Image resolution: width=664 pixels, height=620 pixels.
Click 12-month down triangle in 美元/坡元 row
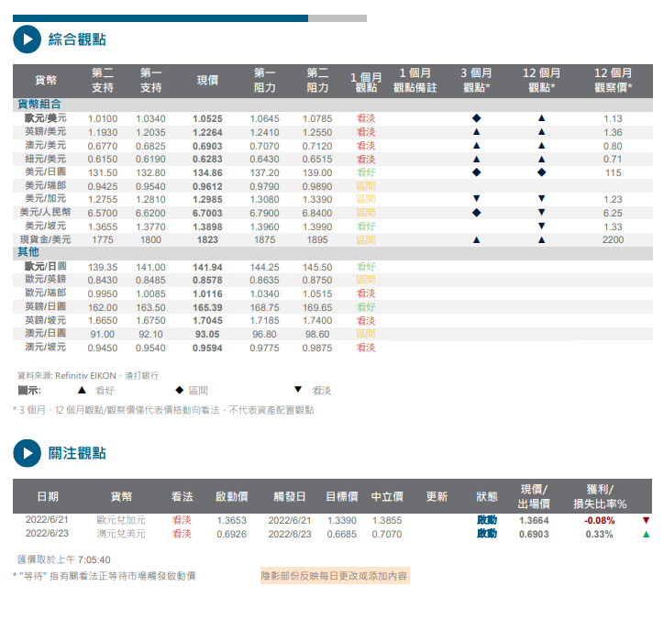click(541, 227)
